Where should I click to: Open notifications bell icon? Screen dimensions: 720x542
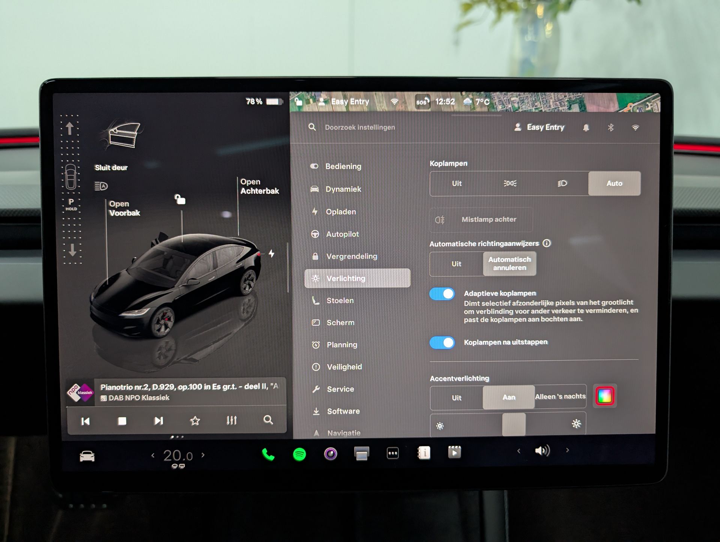(586, 128)
